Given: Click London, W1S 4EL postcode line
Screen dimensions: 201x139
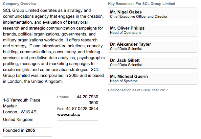Looking at the screenshot, I should tap(21, 112).
